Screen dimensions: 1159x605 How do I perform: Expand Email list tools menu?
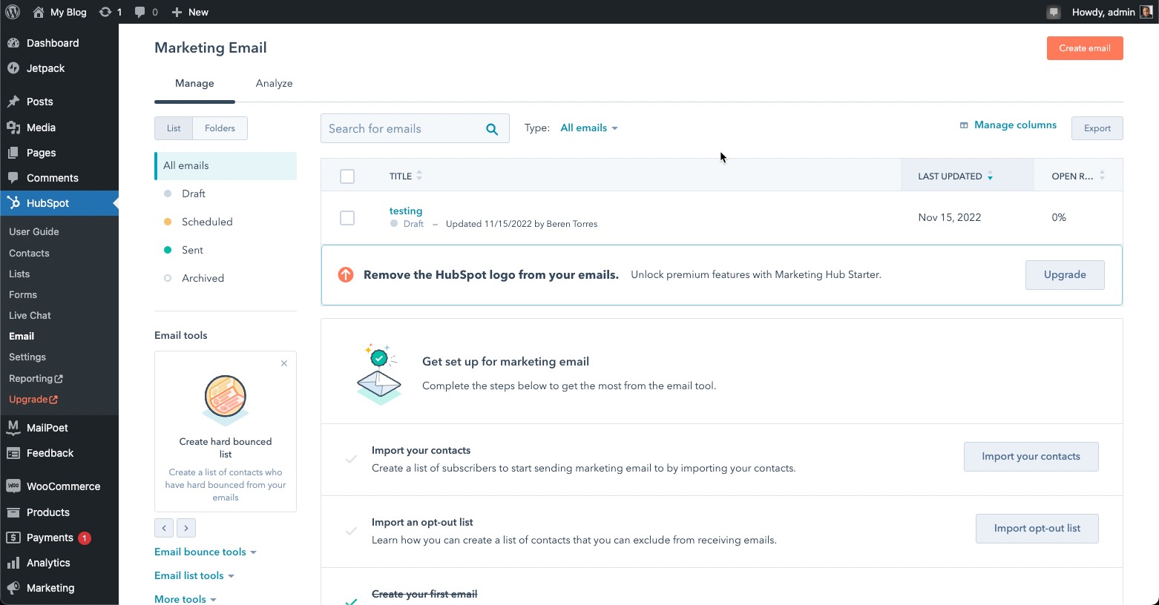tap(194, 575)
